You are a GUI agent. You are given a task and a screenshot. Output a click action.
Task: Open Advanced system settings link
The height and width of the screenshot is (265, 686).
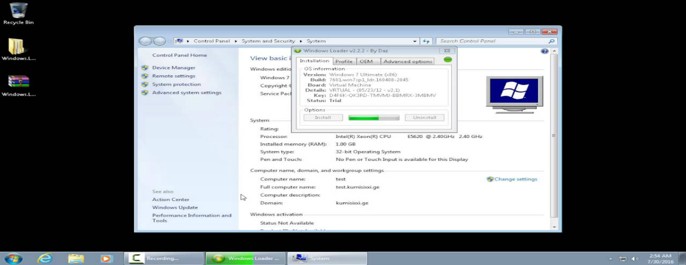tap(187, 92)
